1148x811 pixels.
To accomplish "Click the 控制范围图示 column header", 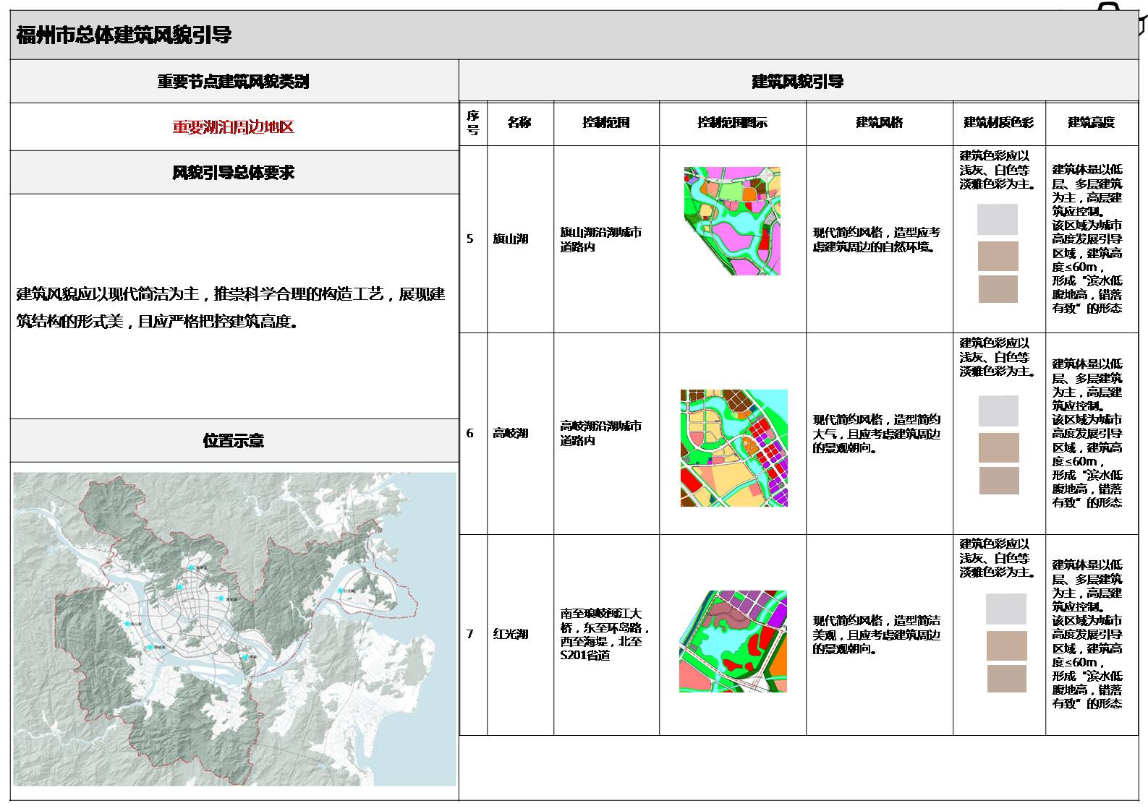I will 732,123.
